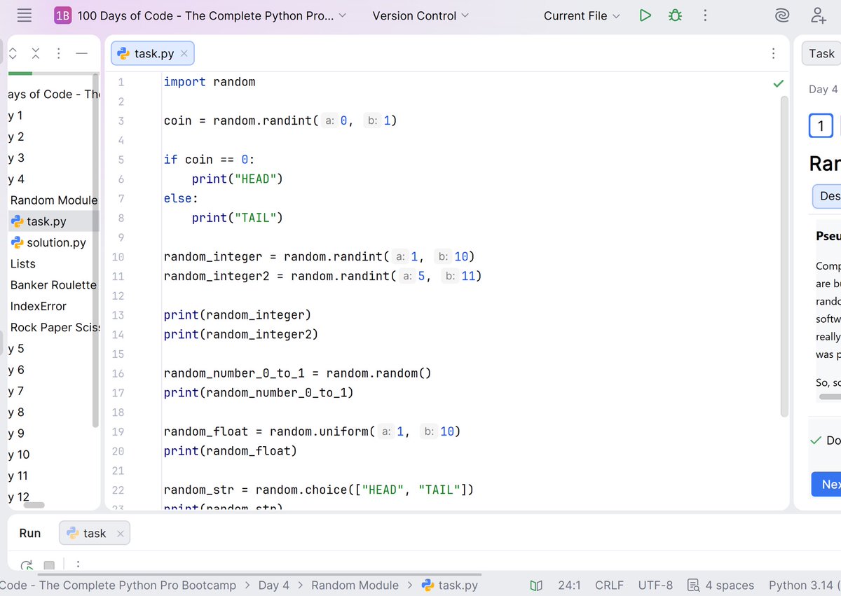The width and height of the screenshot is (841, 596).
Task: Change the CRLF line separator setting
Action: pos(609,585)
